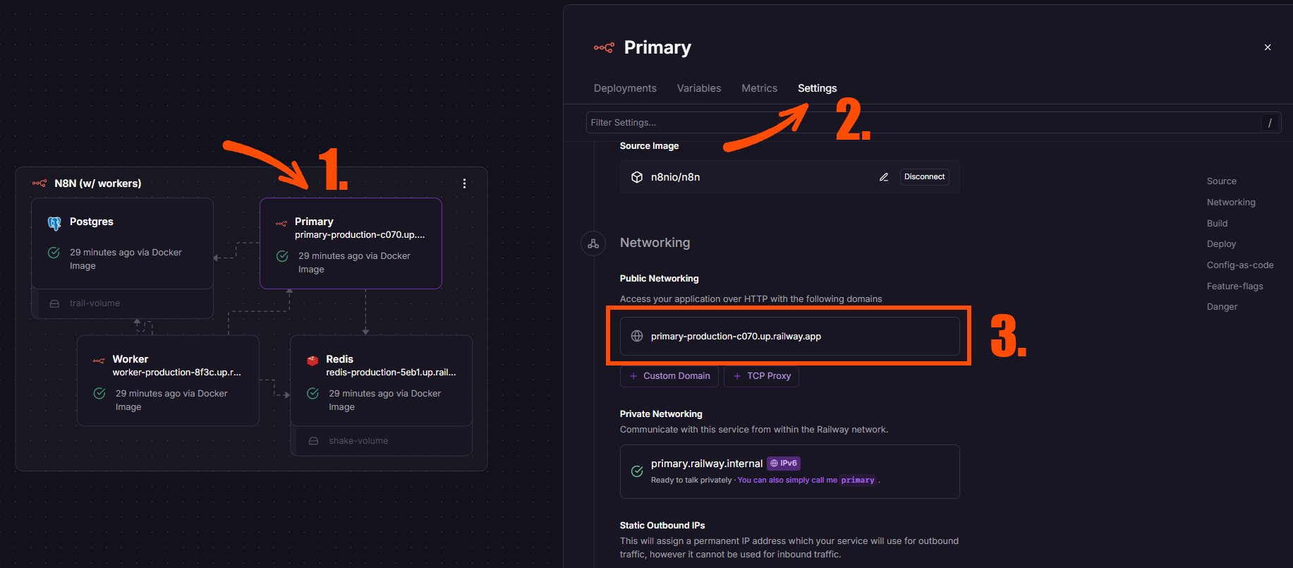Open the N8N group three-dot menu
1293x568 pixels.
tap(464, 183)
